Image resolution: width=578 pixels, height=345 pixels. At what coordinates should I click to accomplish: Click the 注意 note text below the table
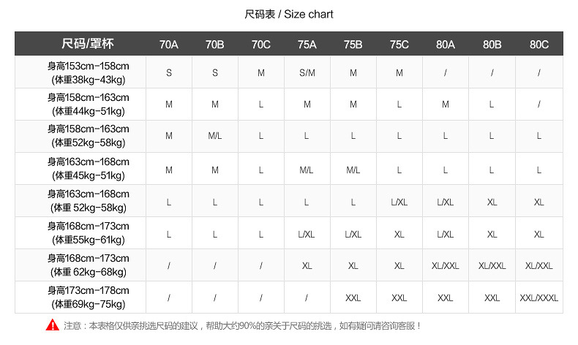(242, 326)
